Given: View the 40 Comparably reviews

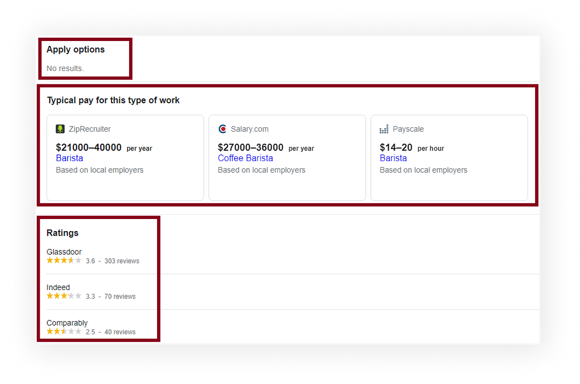Looking at the screenshot, I should [x=120, y=332].
